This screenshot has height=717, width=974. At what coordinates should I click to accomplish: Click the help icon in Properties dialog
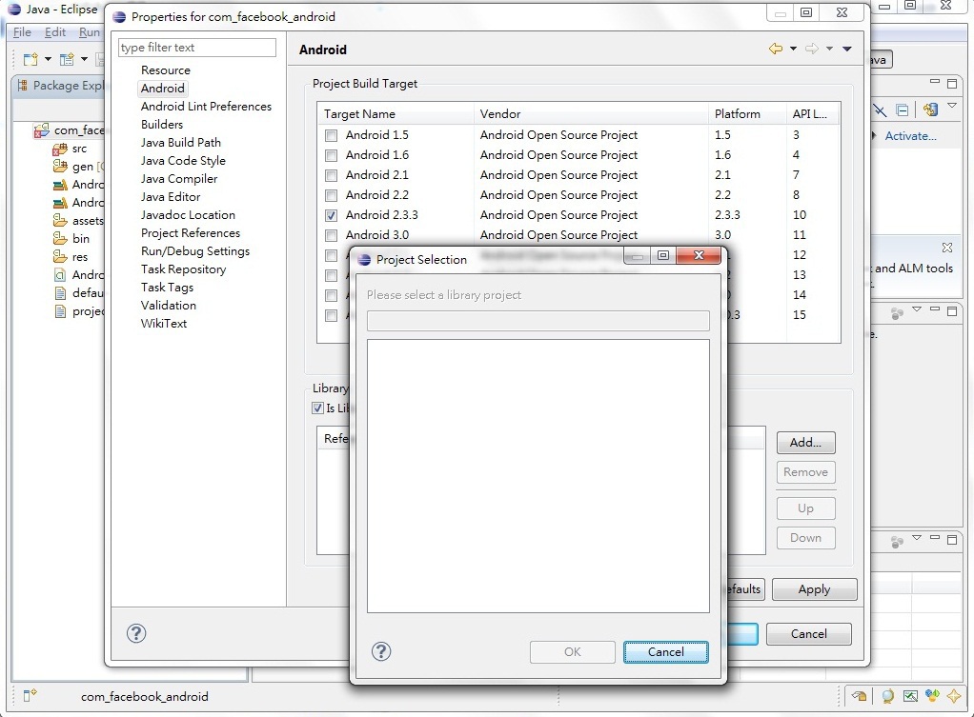(136, 633)
